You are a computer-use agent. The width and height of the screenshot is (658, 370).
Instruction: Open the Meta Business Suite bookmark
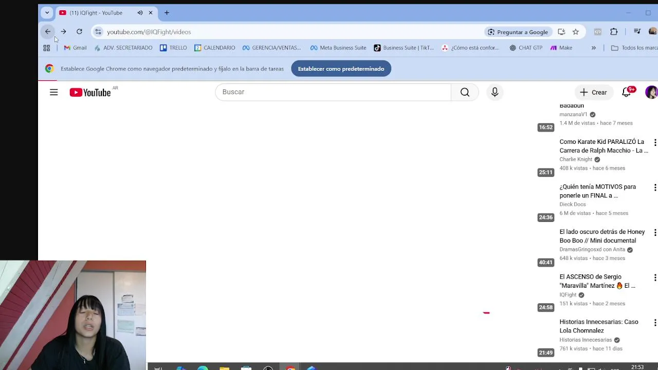[x=338, y=48]
